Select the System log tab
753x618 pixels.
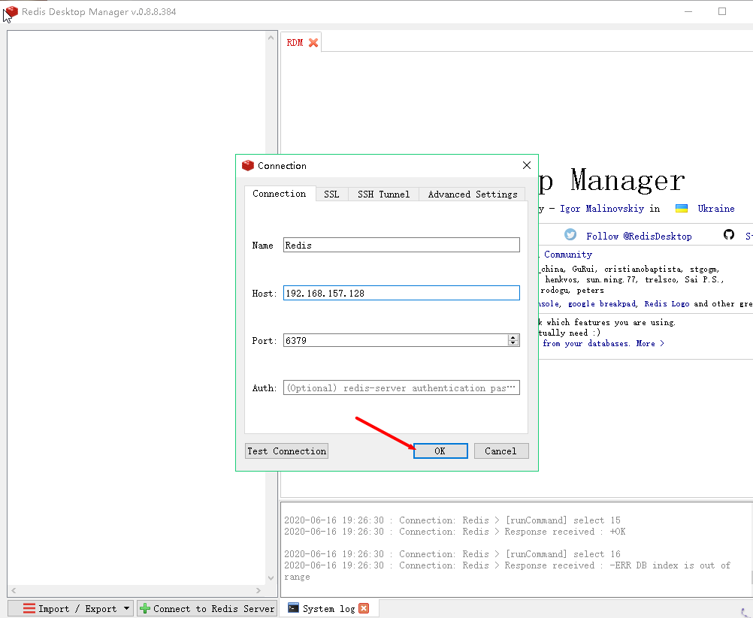click(x=329, y=608)
